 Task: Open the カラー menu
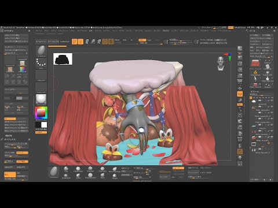pyautogui.click(x=53, y=31)
